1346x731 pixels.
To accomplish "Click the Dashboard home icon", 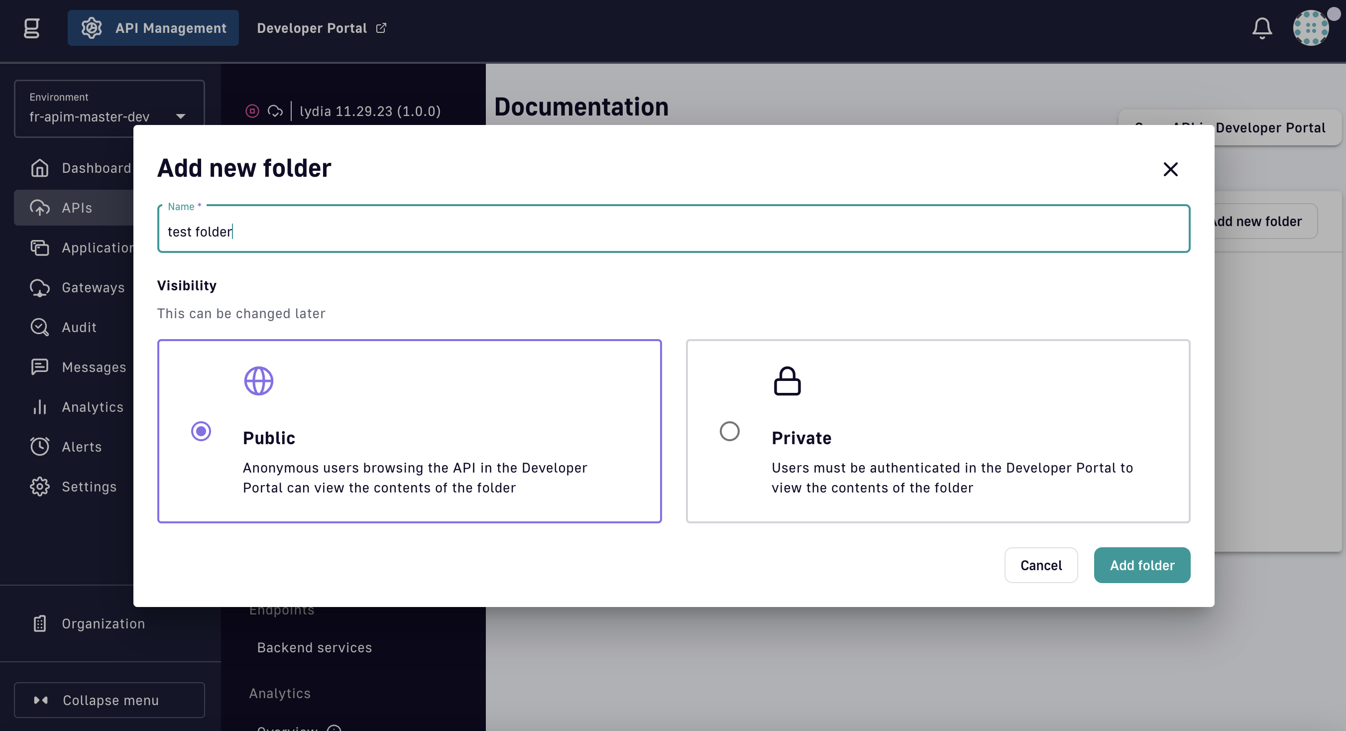I will click(x=40, y=168).
